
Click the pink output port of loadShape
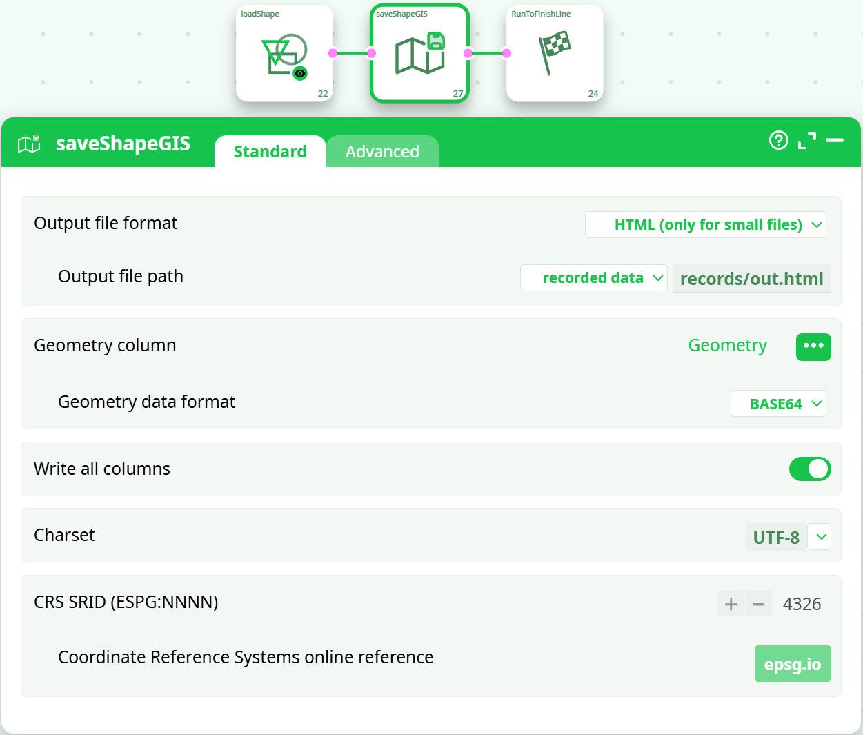click(x=333, y=53)
